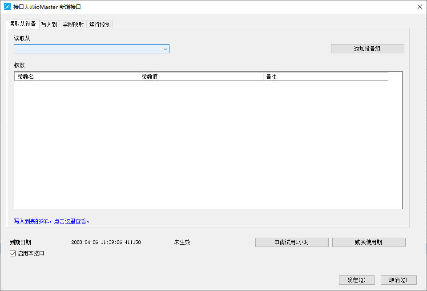This screenshot has width=427, height=291.
Task: Confirm with the 确定(O) button
Action: point(357,280)
